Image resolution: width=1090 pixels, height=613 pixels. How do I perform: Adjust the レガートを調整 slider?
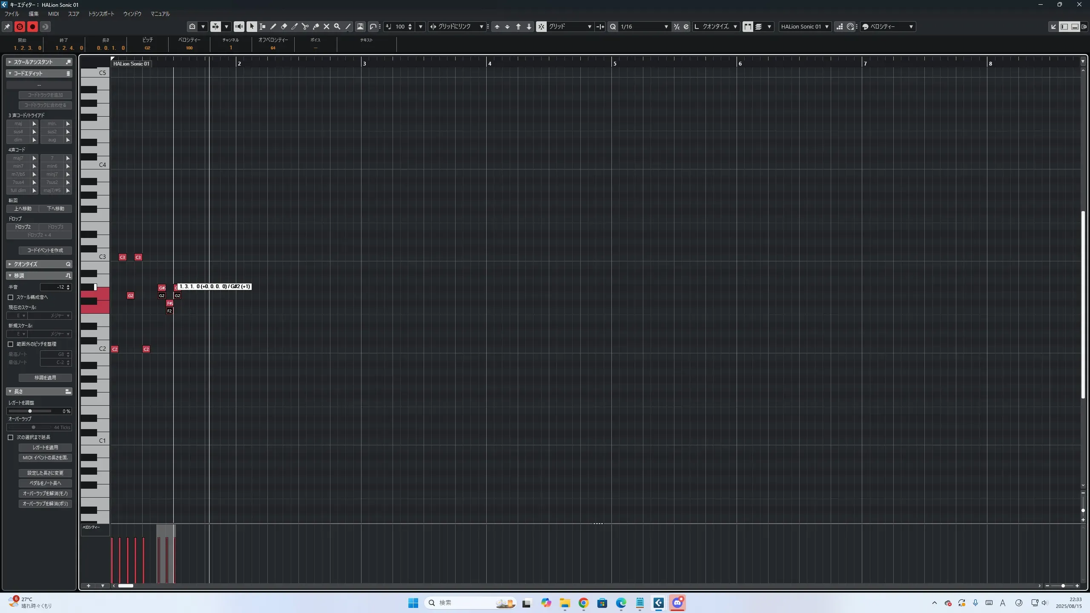30,411
